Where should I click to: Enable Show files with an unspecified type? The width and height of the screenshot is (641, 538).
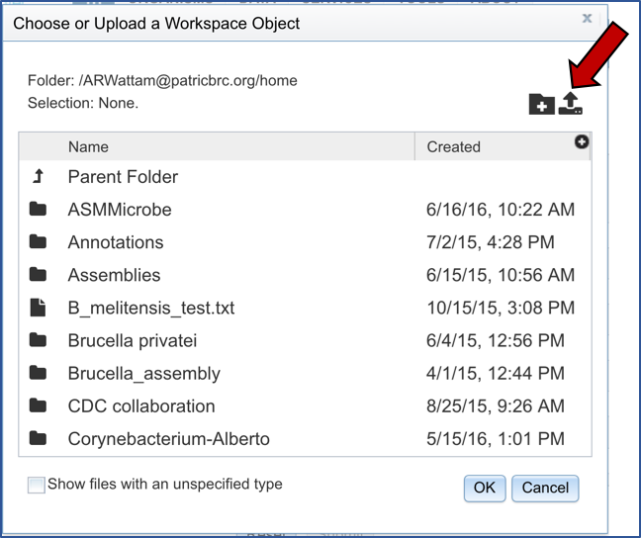pos(37,486)
